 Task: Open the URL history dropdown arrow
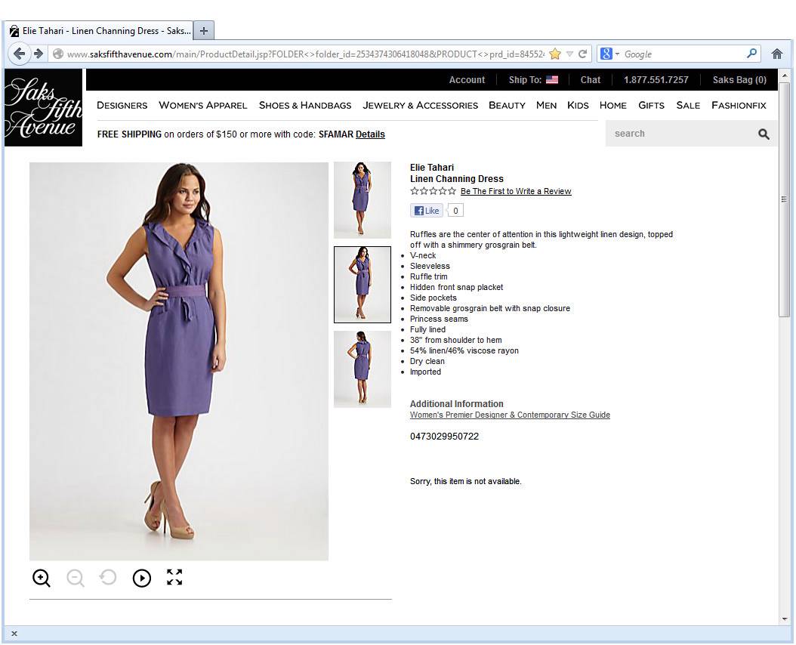(569, 54)
